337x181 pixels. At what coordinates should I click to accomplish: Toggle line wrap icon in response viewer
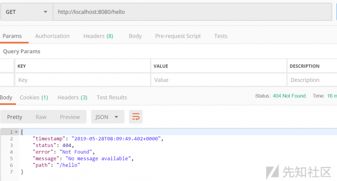click(x=136, y=117)
